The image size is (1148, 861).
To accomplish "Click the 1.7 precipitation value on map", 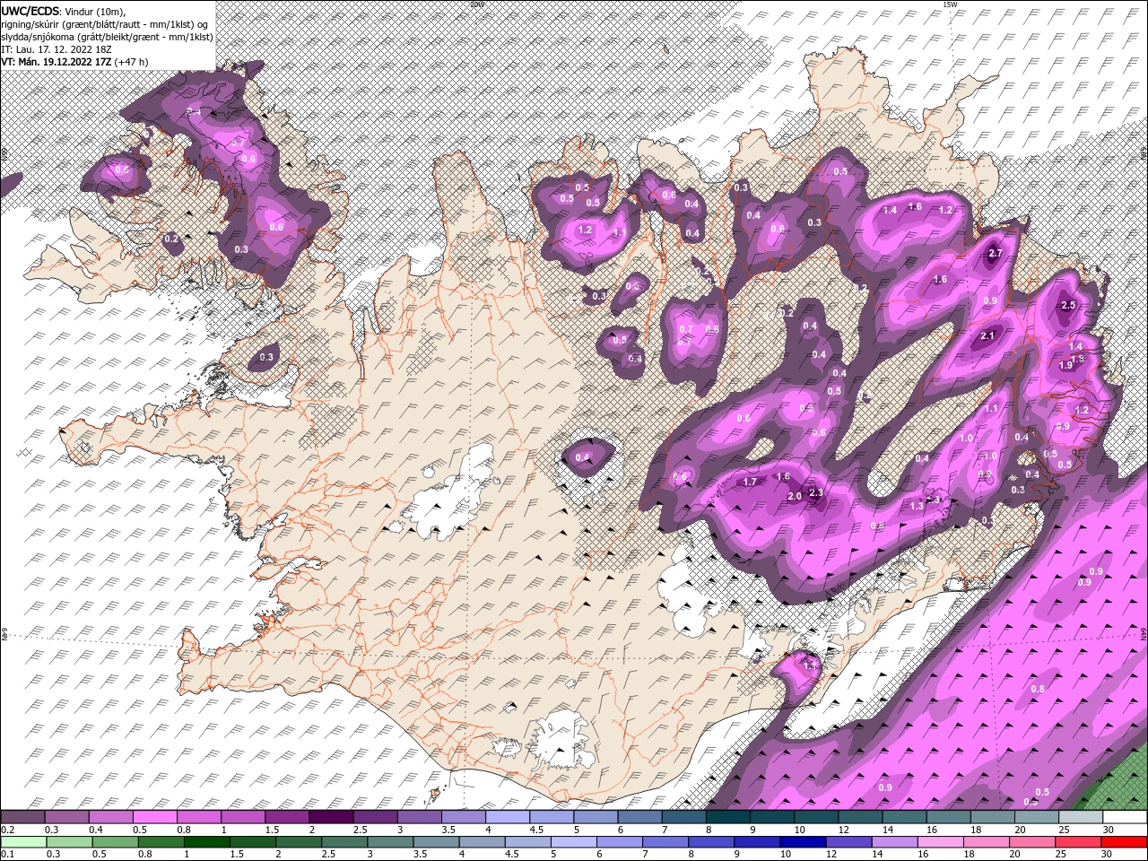I will (750, 482).
